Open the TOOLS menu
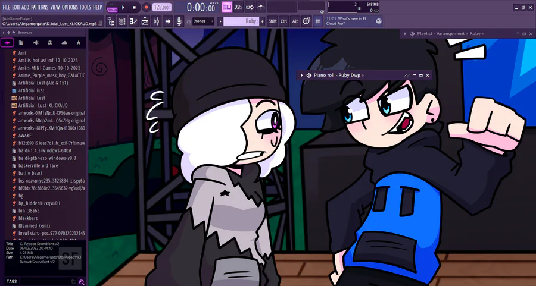Viewport: 536px width, 286px height. [85, 7]
